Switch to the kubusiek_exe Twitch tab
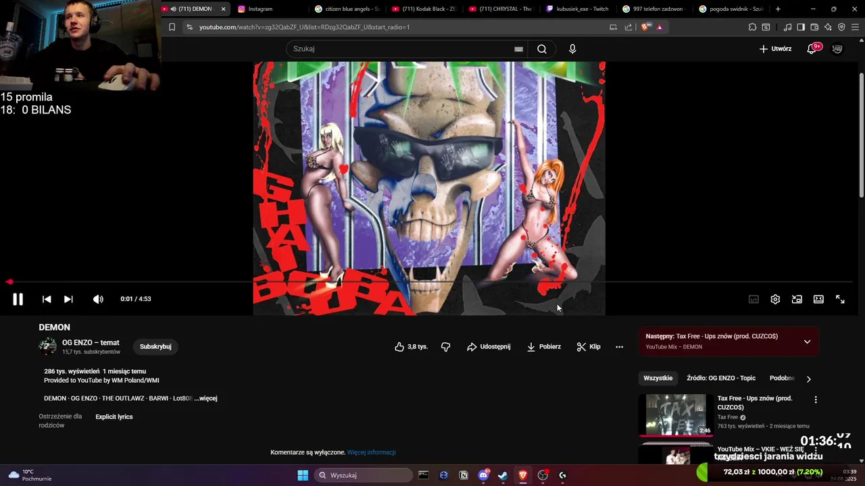The width and height of the screenshot is (865, 486). [578, 9]
